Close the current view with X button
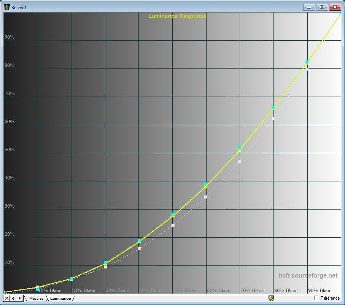This screenshot has height=305, width=345. click(7, 298)
